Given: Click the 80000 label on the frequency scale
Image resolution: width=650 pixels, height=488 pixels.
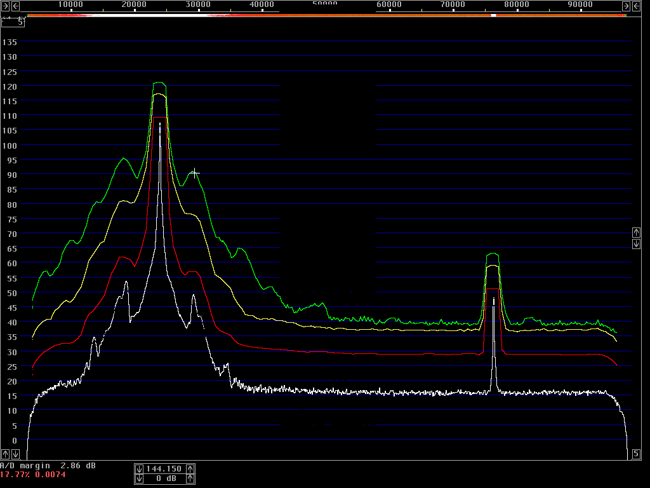Looking at the screenshot, I should point(517,4).
